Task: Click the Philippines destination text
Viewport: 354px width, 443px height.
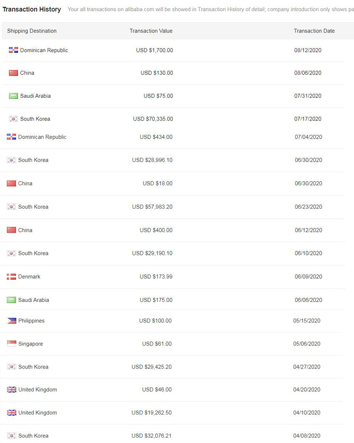Action: (31, 320)
